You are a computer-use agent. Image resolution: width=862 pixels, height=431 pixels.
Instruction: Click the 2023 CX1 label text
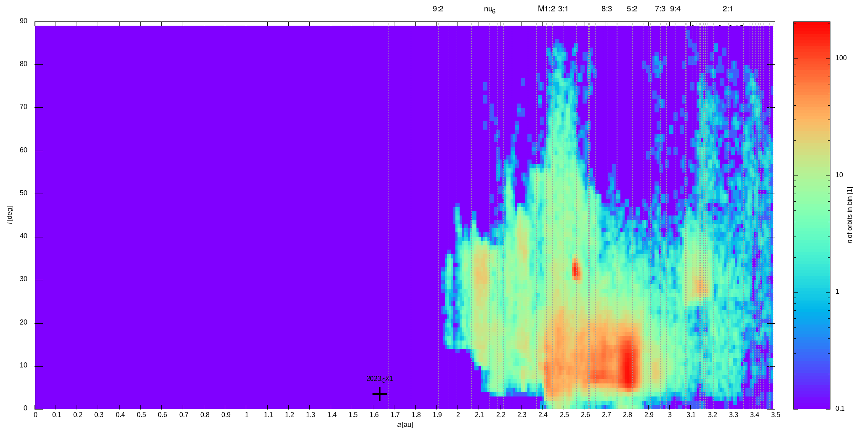coord(380,379)
